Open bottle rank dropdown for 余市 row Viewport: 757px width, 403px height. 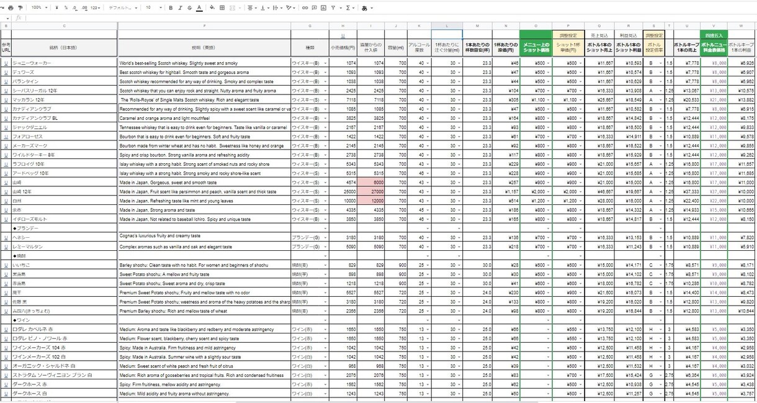tap(662, 210)
